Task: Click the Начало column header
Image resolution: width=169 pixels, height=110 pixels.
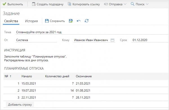Action: (x=27, y=76)
